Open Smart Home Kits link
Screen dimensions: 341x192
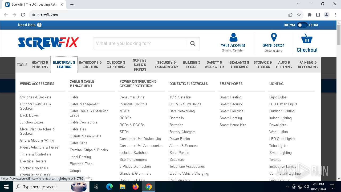pos(233,125)
